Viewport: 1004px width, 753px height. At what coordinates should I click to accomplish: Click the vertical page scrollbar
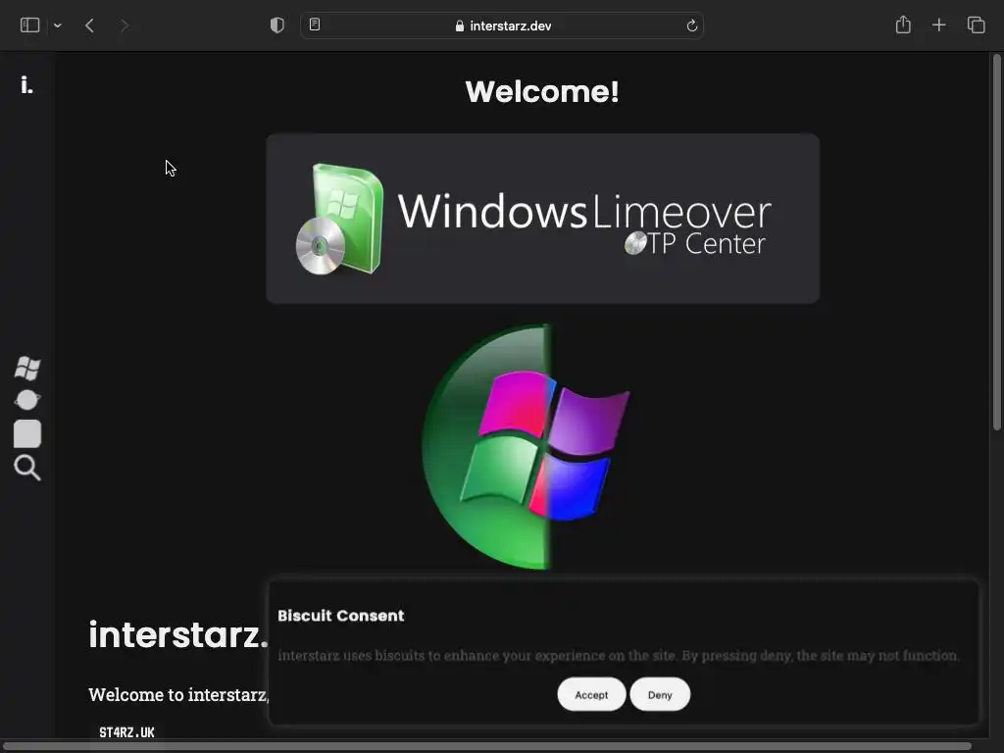[997, 243]
